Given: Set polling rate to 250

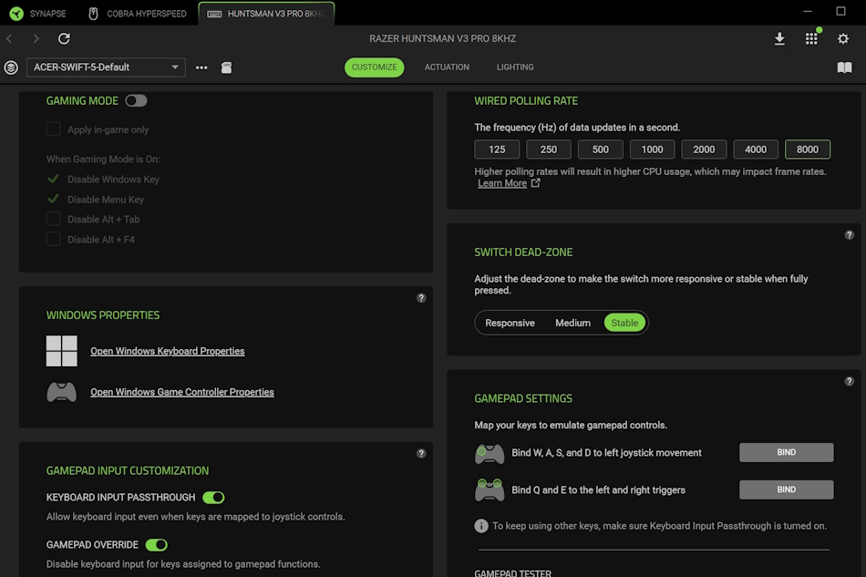Looking at the screenshot, I should coord(549,149).
